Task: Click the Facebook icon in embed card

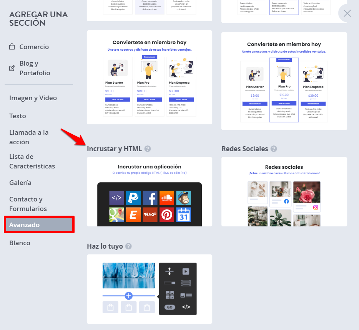Action: (150, 198)
